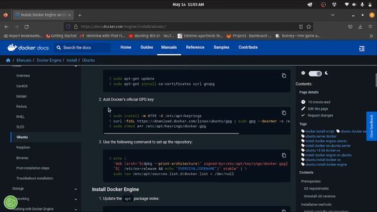Click the microphone indicator in top bar

coord(362,5)
